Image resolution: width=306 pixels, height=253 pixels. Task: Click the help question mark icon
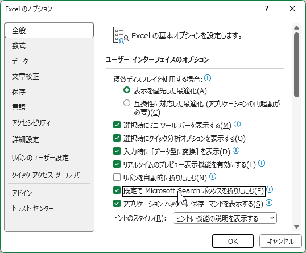(x=267, y=9)
